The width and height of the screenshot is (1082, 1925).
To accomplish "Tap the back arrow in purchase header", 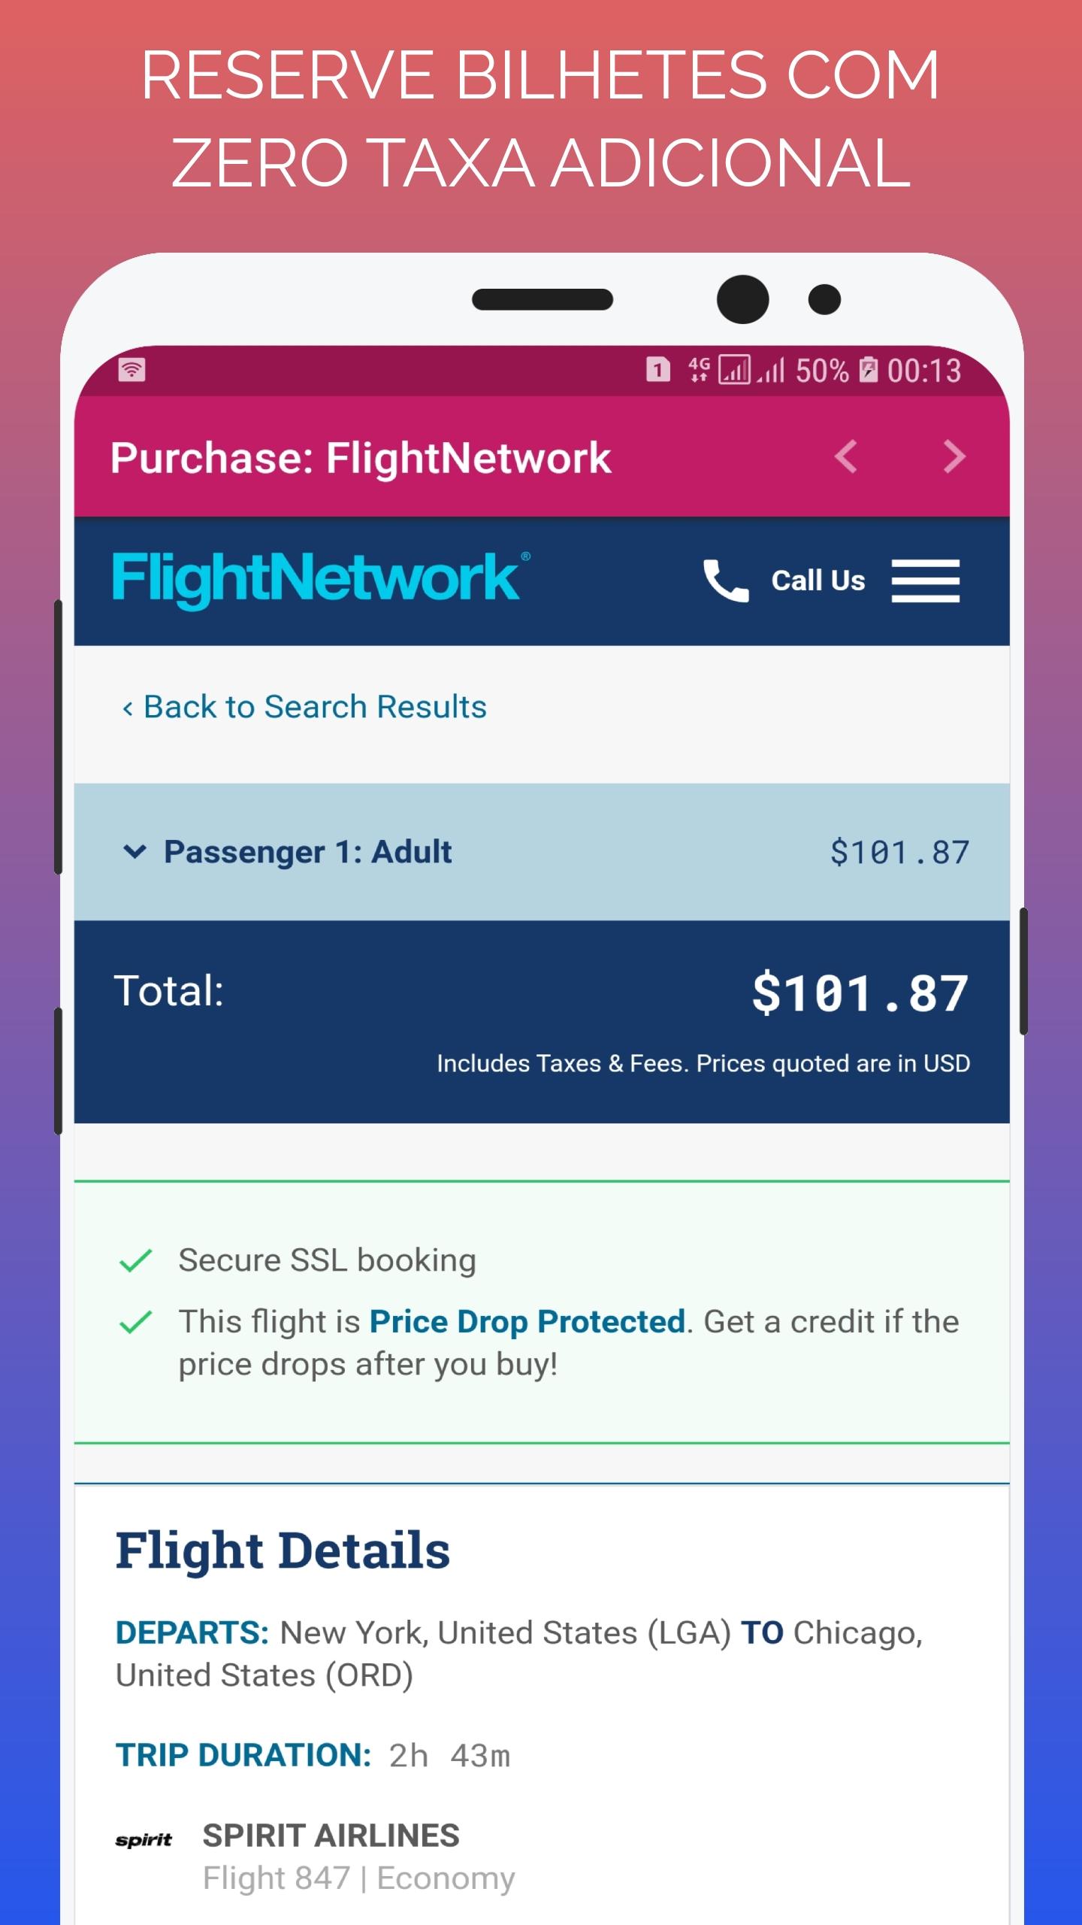I will (846, 456).
